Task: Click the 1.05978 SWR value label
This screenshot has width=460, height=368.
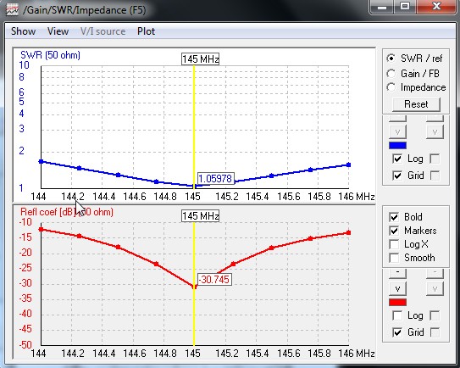Action: point(216,179)
